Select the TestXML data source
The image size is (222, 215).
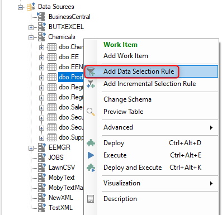(x=60, y=208)
